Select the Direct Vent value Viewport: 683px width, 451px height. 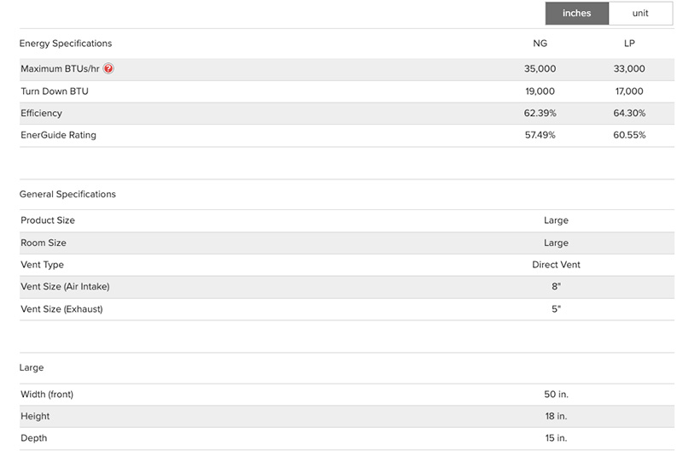556,265
